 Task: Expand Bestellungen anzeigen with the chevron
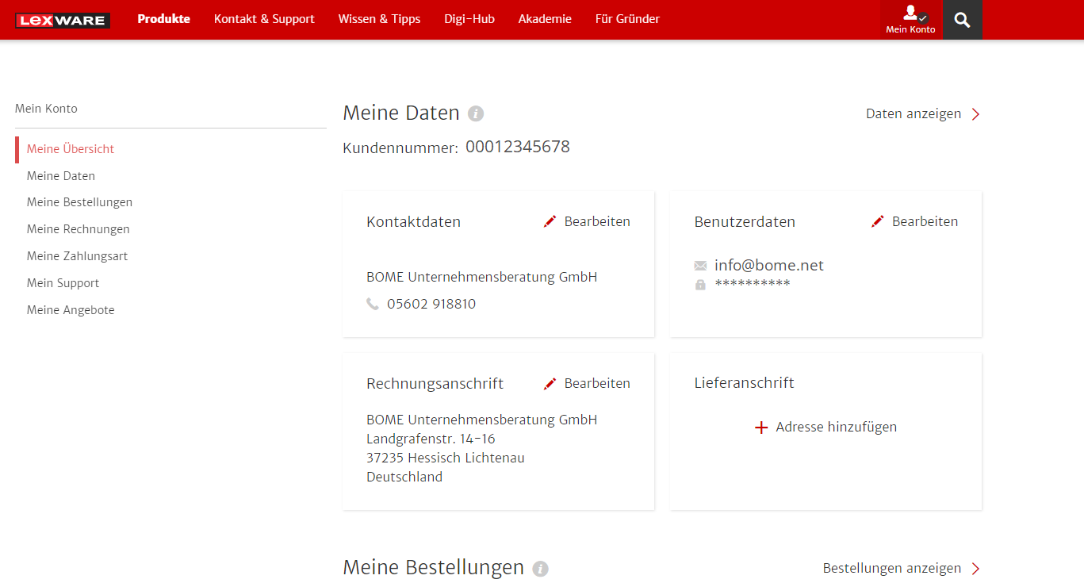(x=976, y=568)
